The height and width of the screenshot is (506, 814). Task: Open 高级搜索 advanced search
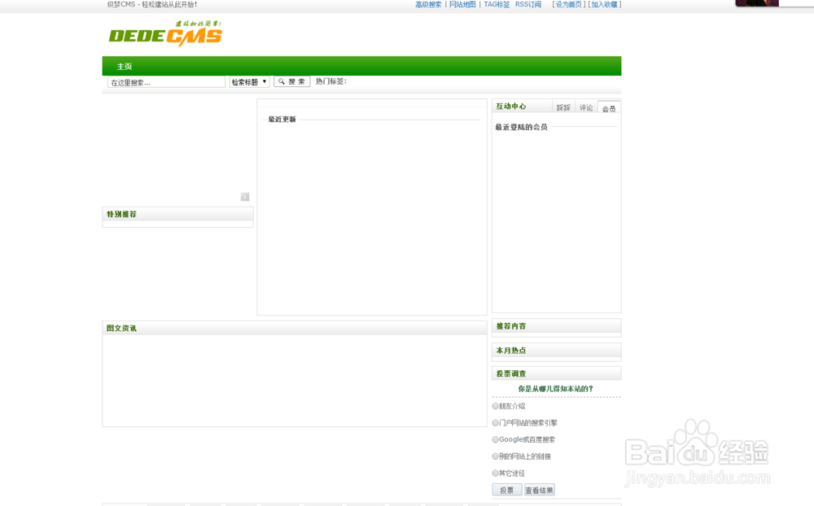[427, 4]
